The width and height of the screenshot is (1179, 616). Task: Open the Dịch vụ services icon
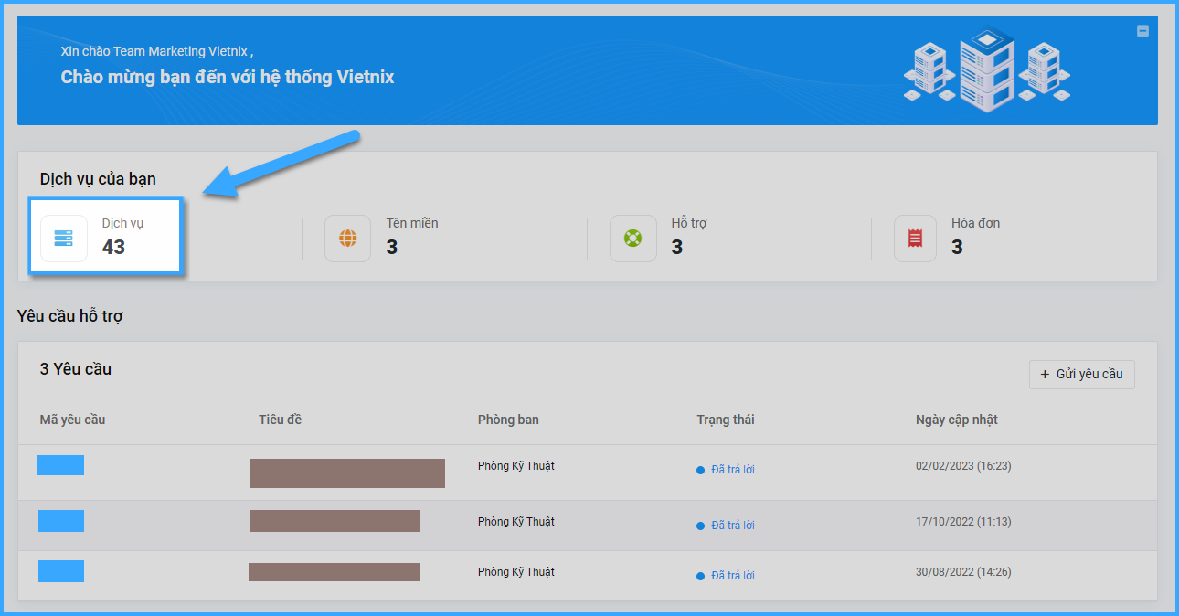click(64, 239)
